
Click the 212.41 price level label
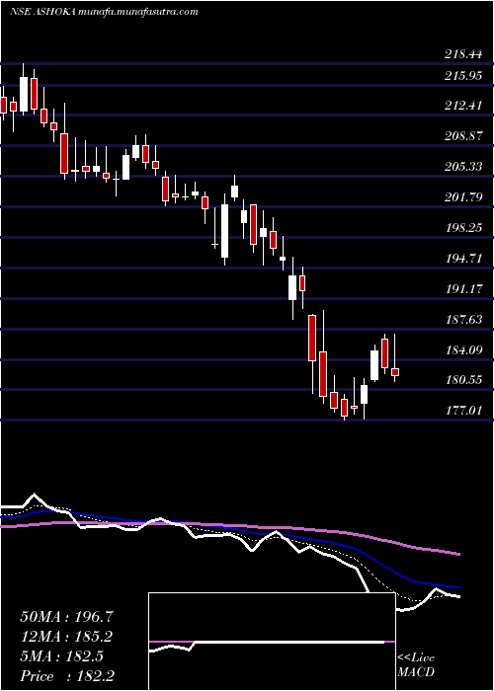coord(463,106)
